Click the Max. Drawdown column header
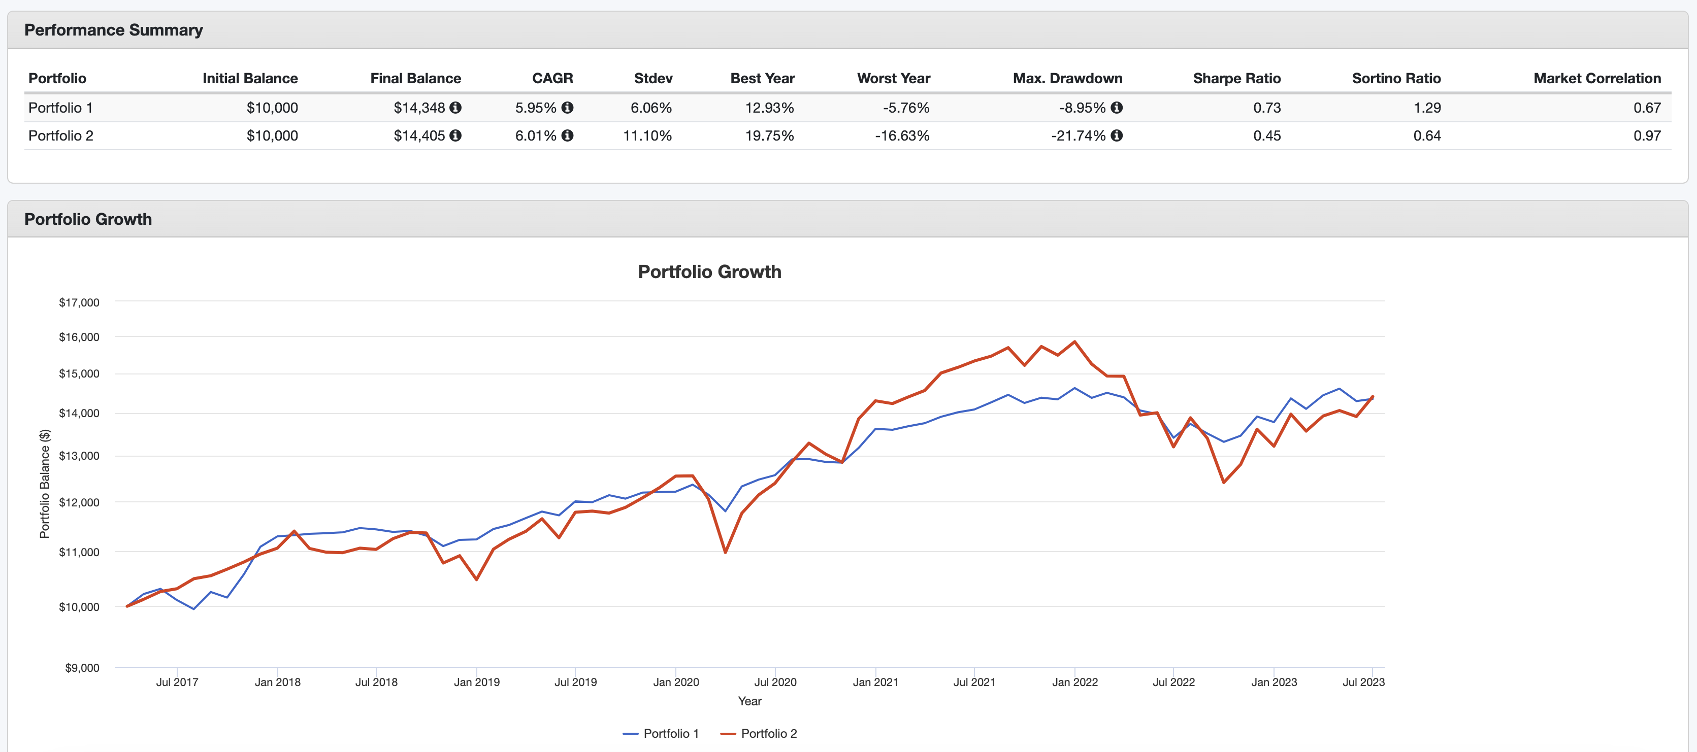The height and width of the screenshot is (752, 1697). 1067,78
